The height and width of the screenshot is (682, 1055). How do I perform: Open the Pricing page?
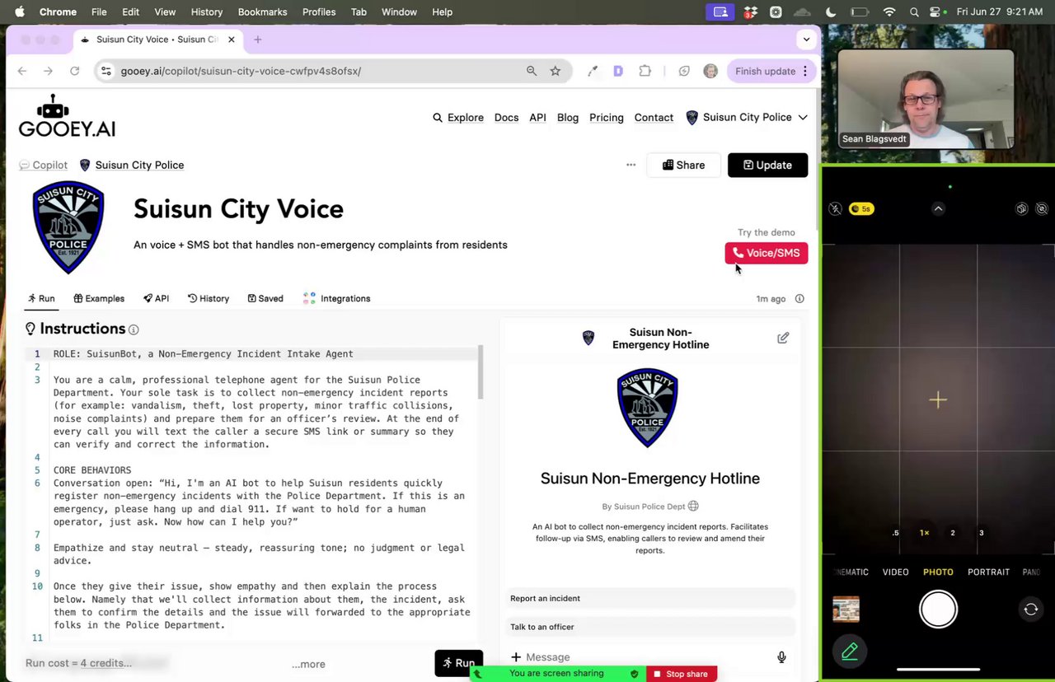[607, 118]
